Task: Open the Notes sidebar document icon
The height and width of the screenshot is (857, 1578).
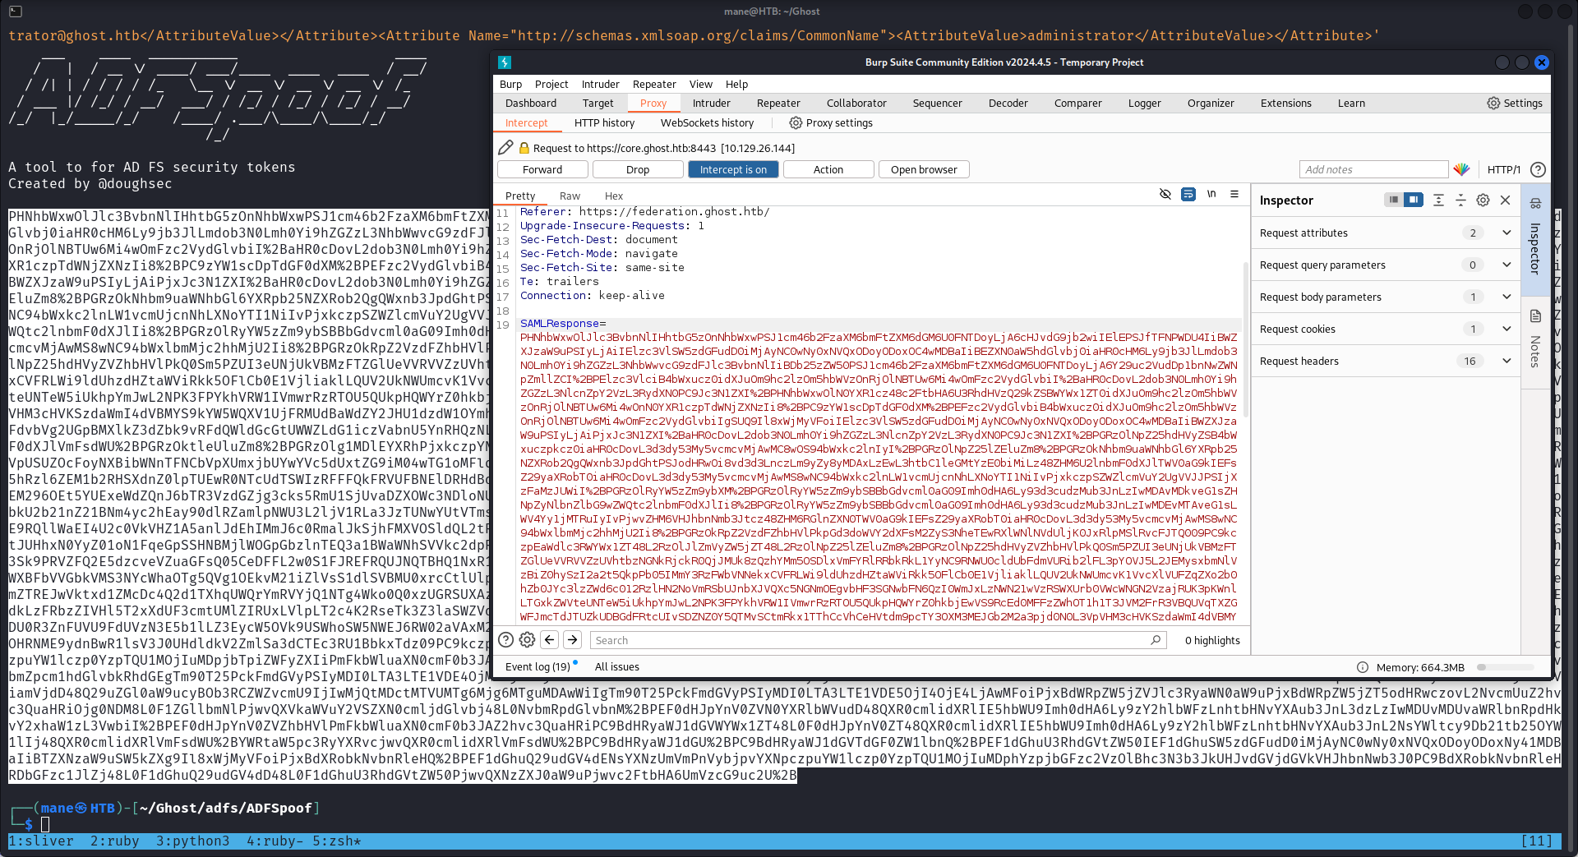Action: (x=1535, y=316)
